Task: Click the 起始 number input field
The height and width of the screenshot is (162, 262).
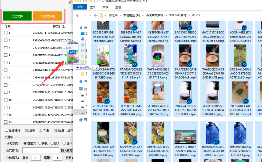Action: click(x=36, y=158)
